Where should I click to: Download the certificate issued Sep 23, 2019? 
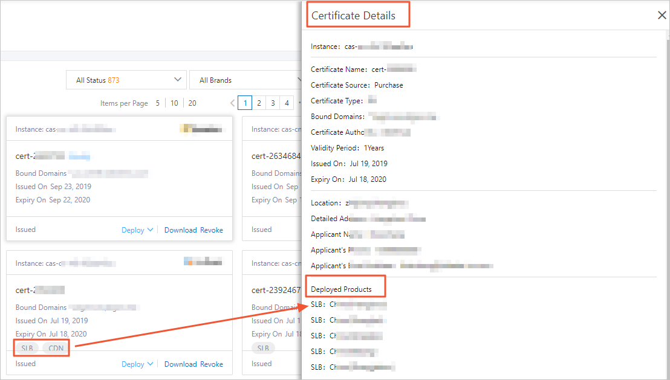click(180, 230)
